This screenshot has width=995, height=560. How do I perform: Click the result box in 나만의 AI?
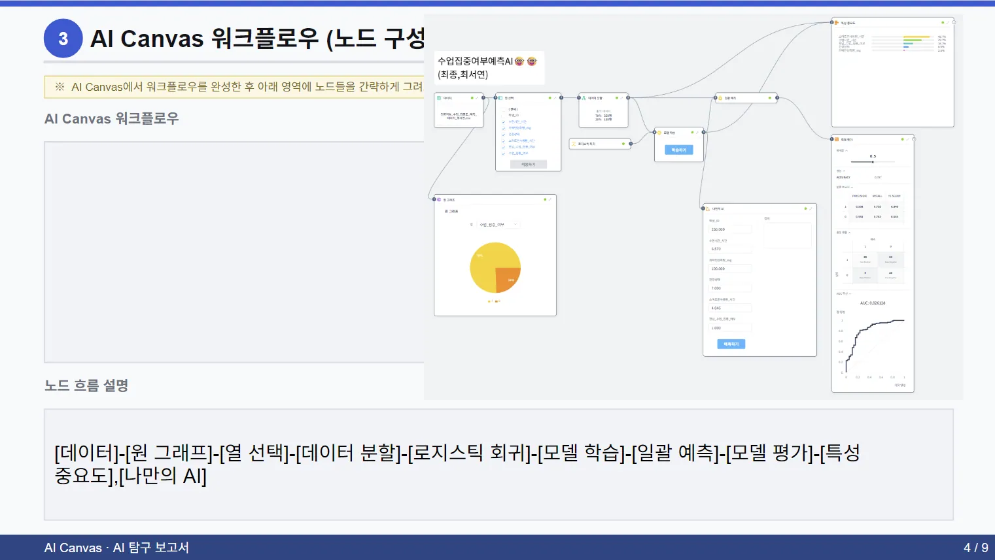tap(788, 235)
